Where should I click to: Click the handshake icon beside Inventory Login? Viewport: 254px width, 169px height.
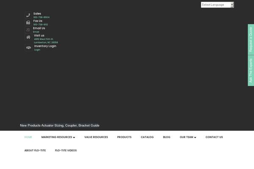(28, 48)
